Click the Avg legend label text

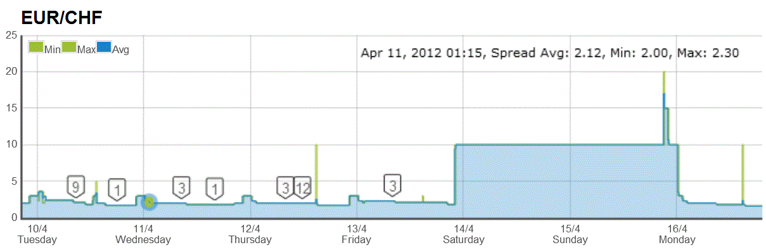pyautogui.click(x=120, y=49)
